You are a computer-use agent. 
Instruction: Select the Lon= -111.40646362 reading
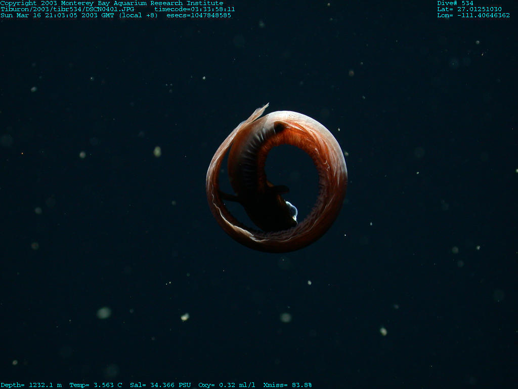point(473,15)
